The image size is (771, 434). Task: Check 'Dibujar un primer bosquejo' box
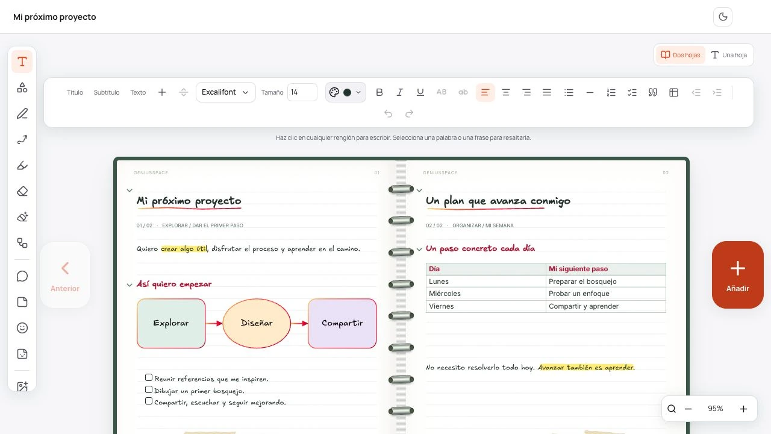click(149, 389)
